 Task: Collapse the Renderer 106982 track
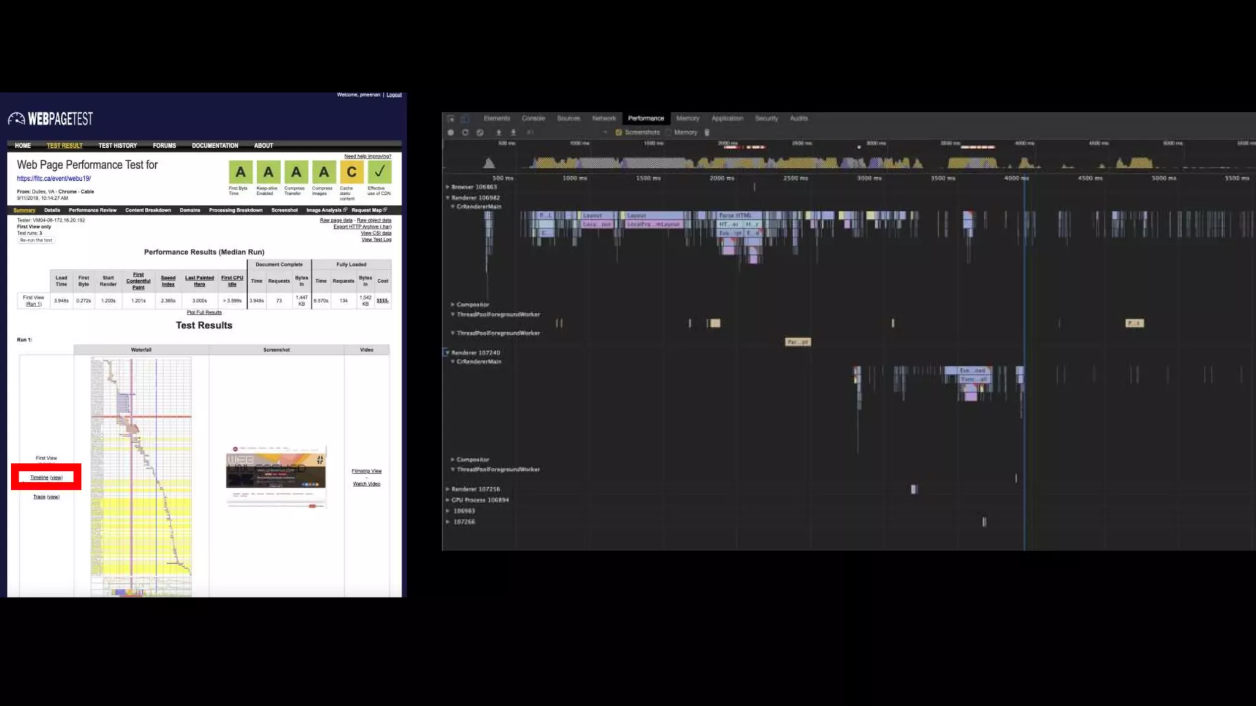[448, 198]
